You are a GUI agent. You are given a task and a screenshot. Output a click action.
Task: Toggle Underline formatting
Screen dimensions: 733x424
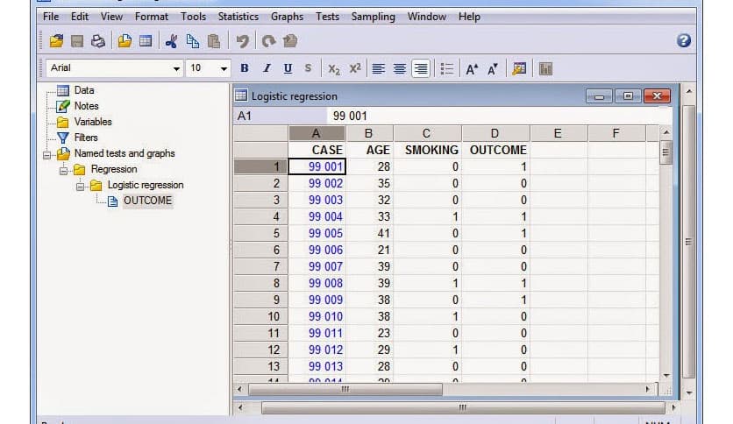tap(288, 68)
